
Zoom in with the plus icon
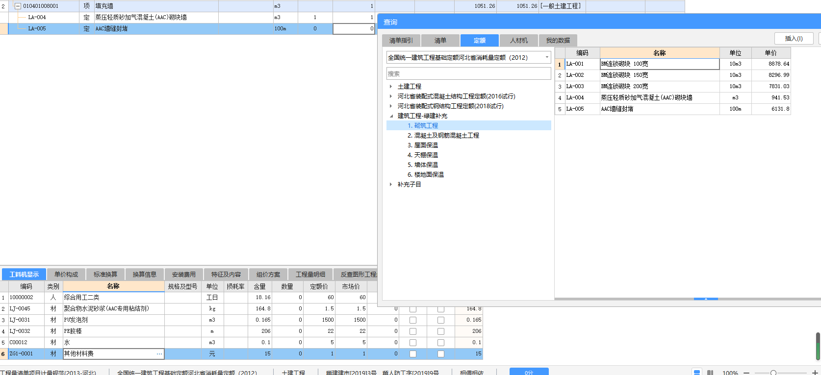(815, 373)
